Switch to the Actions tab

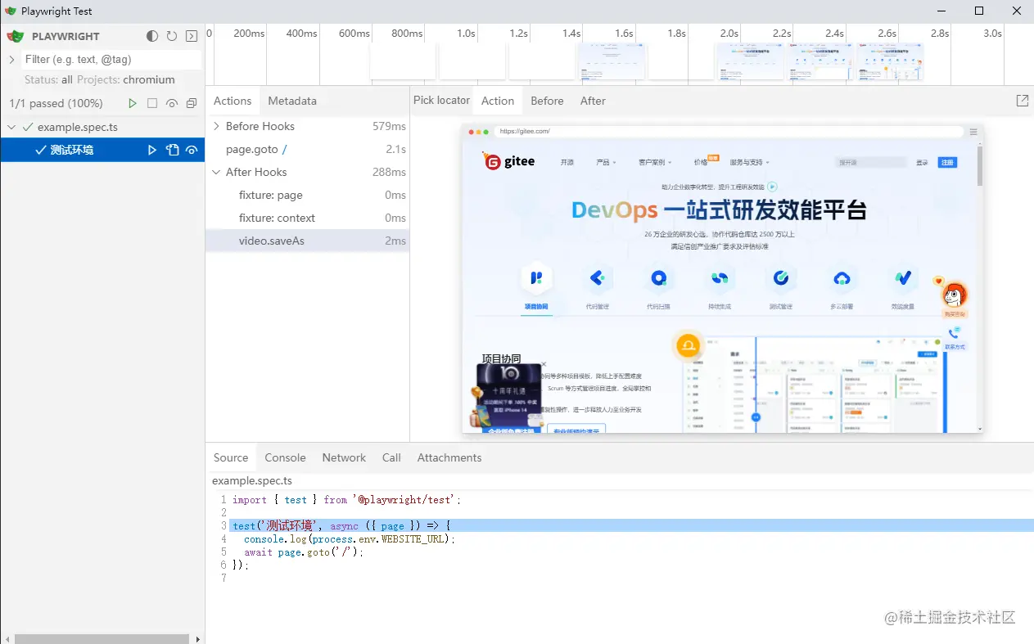pyautogui.click(x=233, y=101)
